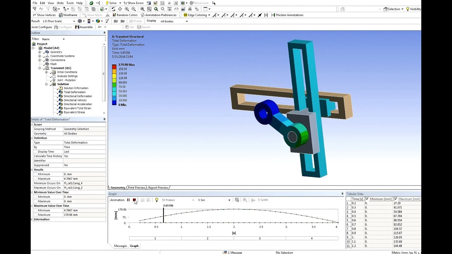Viewport: 452px width, 254px height.
Task: Click the Solve lightning bolt button
Action: [111, 3]
